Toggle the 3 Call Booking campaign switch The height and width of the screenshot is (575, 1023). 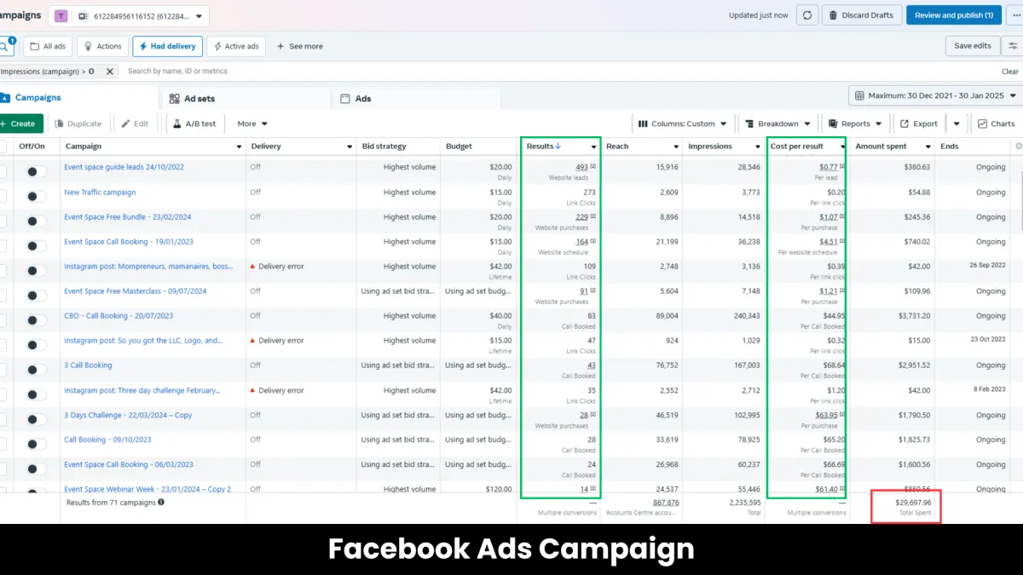click(36, 370)
